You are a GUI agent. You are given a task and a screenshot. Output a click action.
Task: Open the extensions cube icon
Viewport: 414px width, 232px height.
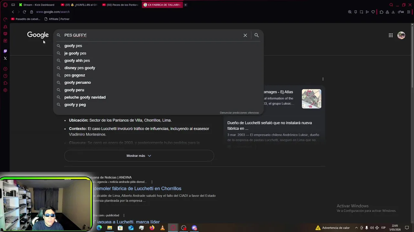(x=381, y=12)
